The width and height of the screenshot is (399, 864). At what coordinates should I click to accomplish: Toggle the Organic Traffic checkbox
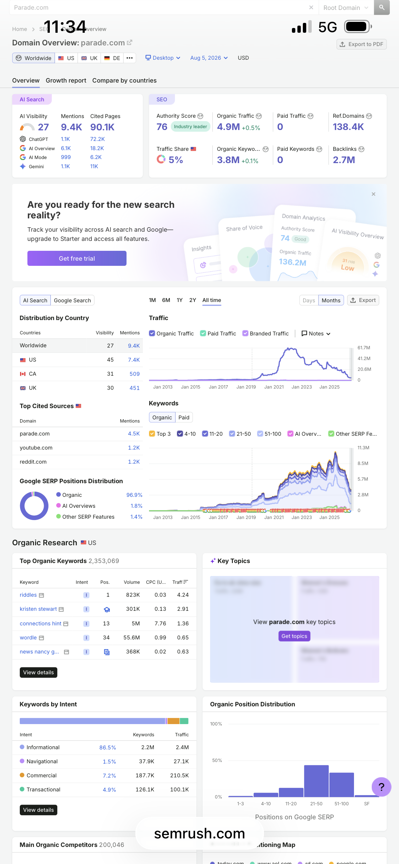152,333
